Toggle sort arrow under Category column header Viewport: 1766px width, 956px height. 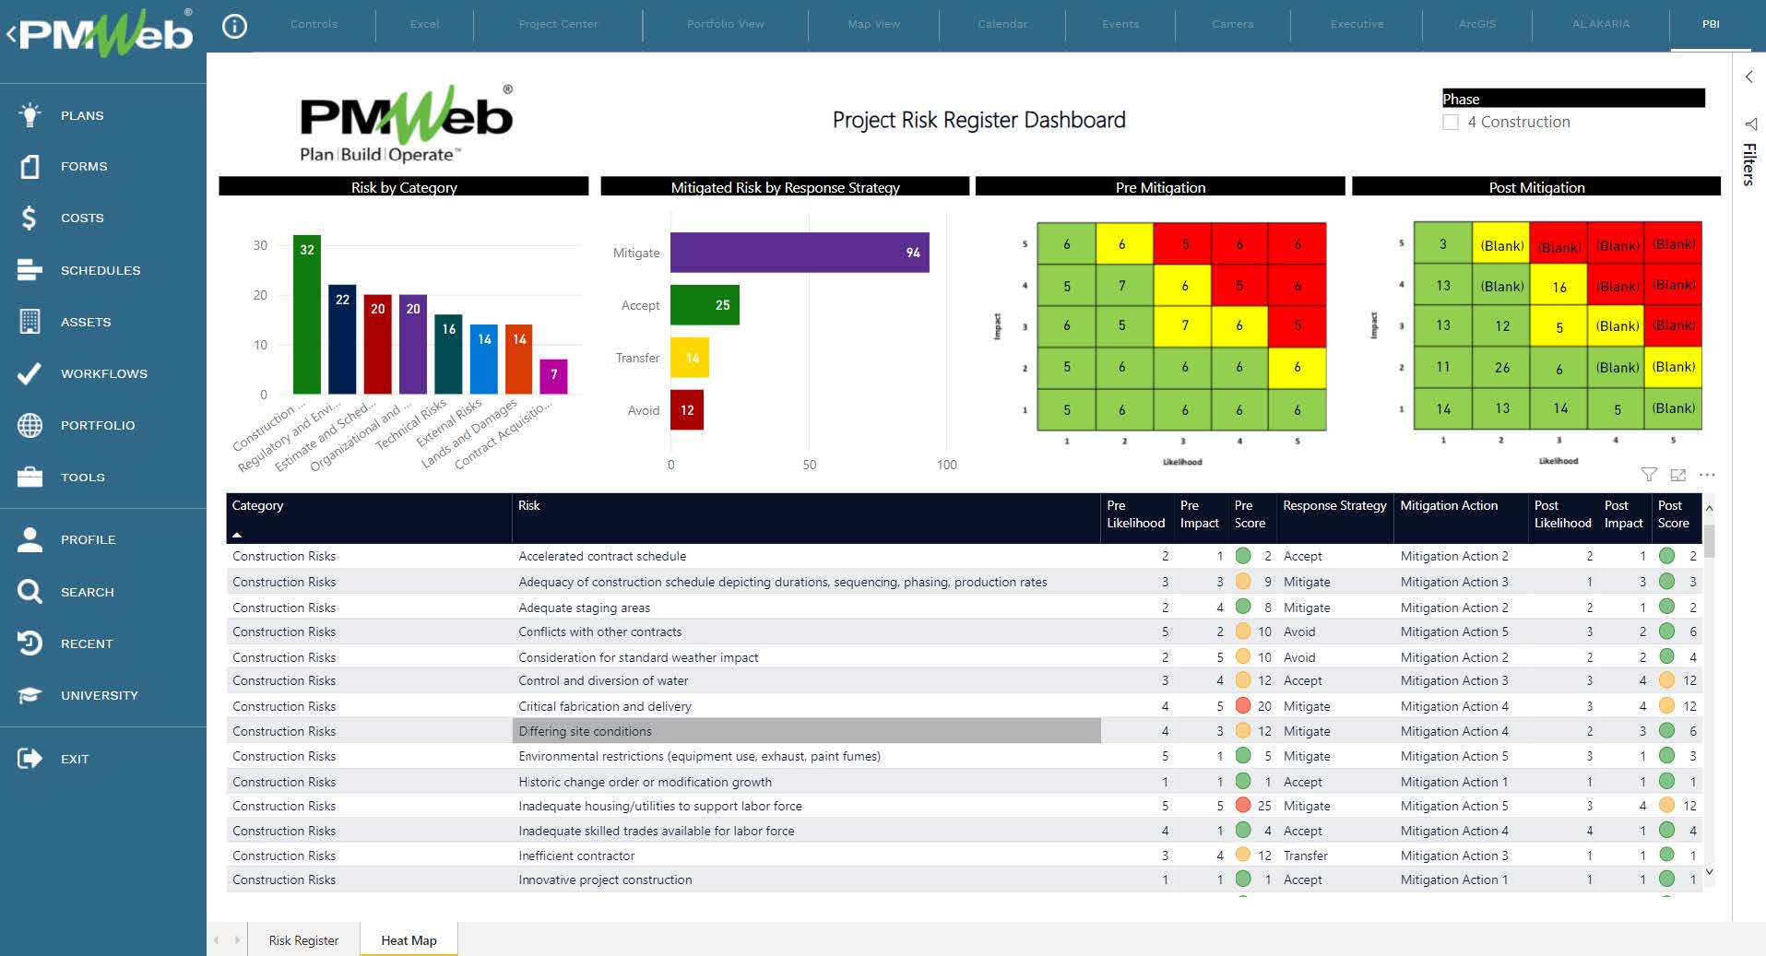(x=237, y=535)
